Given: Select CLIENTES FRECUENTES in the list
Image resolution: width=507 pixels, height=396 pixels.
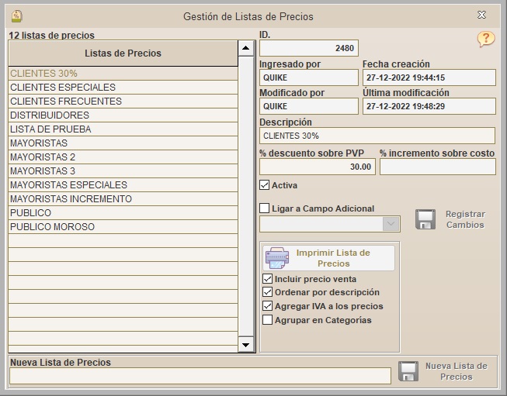Looking at the screenshot, I should (123, 102).
